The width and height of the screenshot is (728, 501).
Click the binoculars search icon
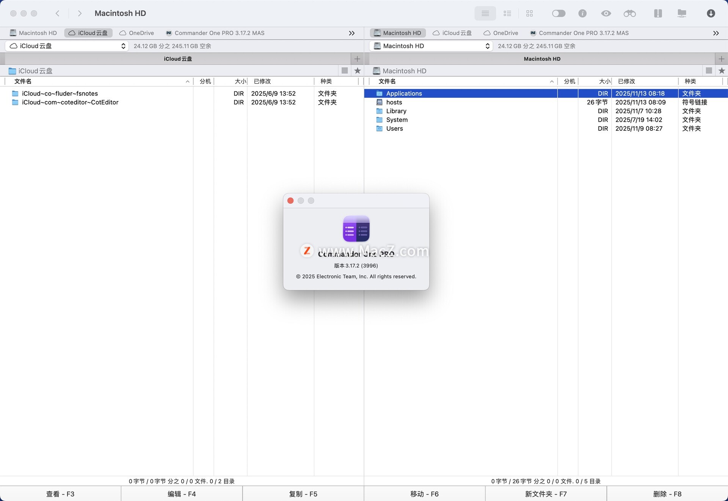(x=629, y=14)
